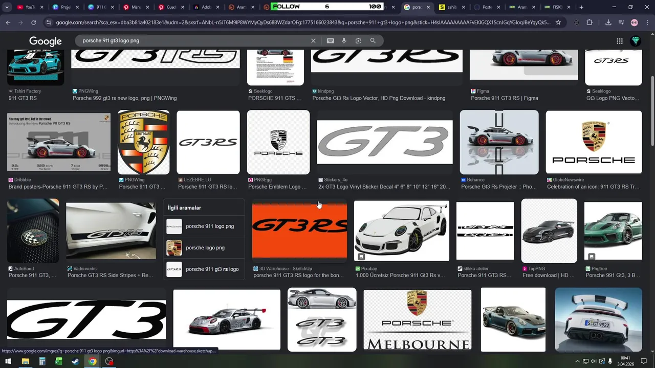Click the magnifier search submit icon

[x=373, y=41]
